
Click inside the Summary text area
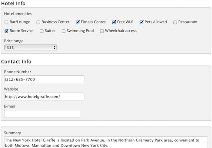tap(106, 143)
